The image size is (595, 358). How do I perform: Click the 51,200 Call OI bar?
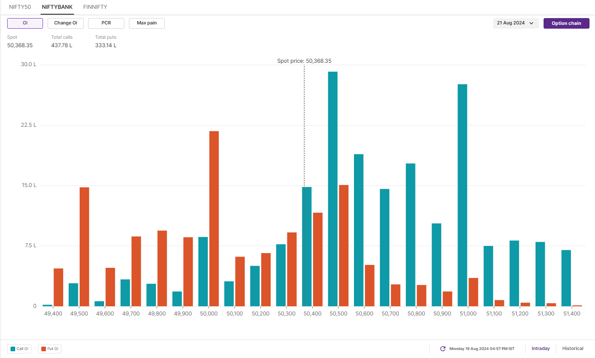click(514, 273)
